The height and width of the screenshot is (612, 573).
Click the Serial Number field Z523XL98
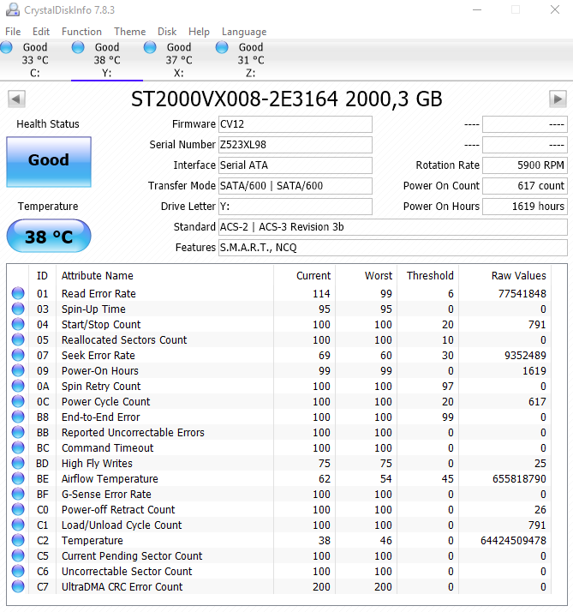pos(295,145)
